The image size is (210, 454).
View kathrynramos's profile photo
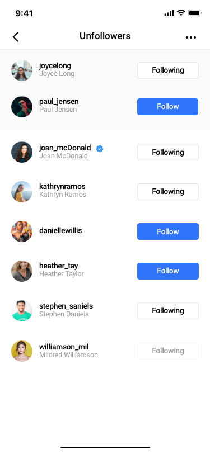(22, 192)
